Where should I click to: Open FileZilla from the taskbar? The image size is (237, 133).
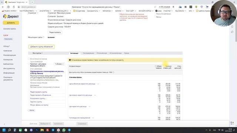coord(47,130)
